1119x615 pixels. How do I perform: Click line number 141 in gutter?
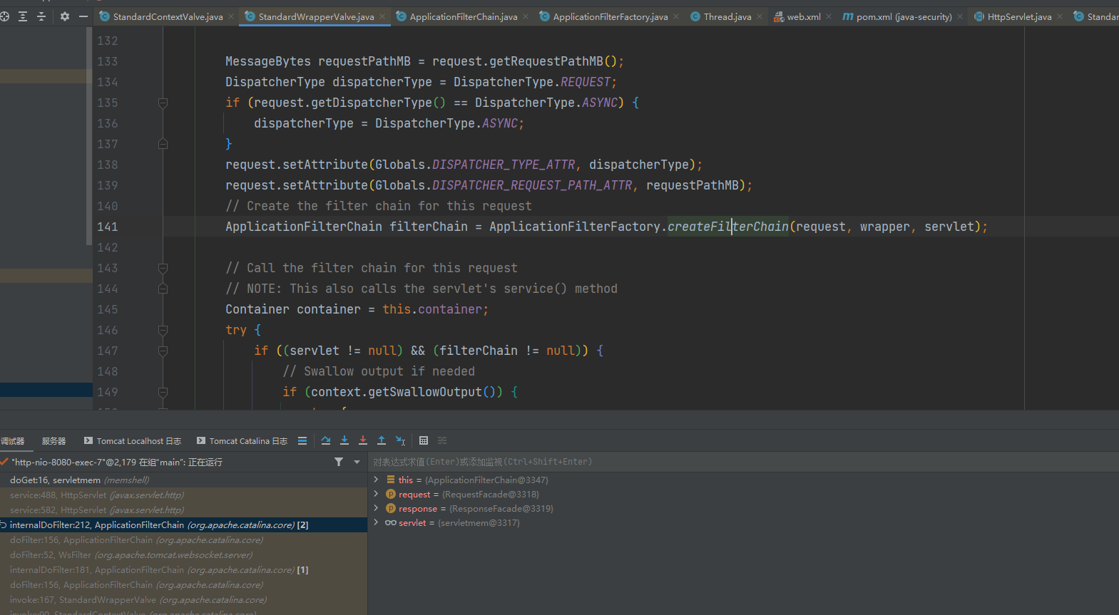pos(108,227)
